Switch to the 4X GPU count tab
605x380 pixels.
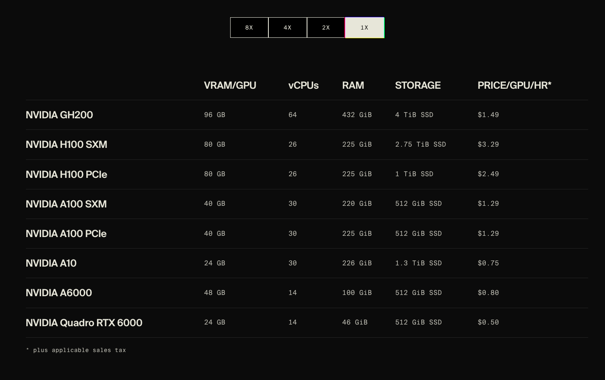[288, 28]
